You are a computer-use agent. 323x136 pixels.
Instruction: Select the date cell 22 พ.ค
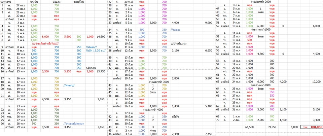pyautogui.click(x=21, y=99)
